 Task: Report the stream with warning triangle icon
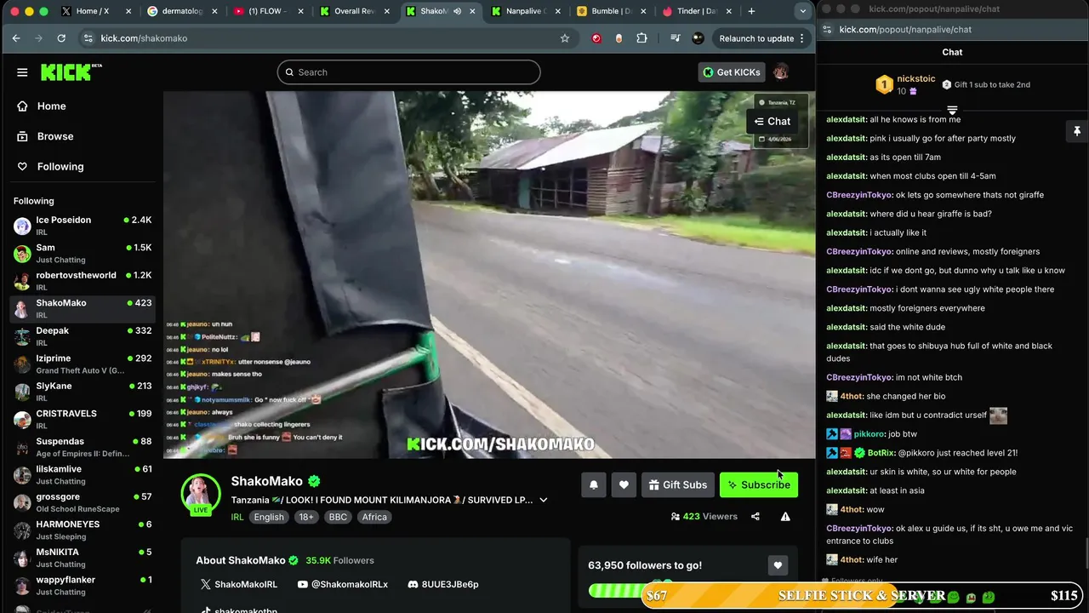tap(785, 517)
